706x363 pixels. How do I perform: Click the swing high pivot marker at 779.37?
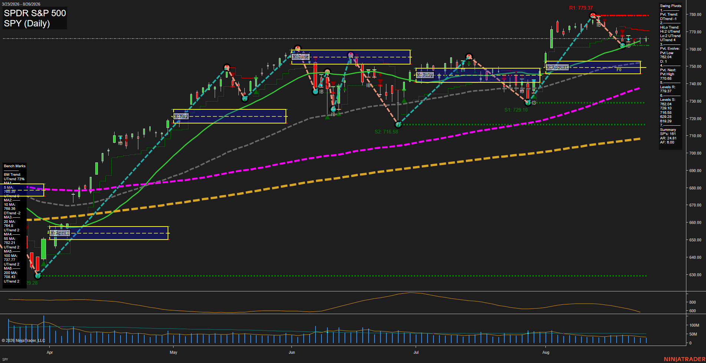tap(593, 16)
